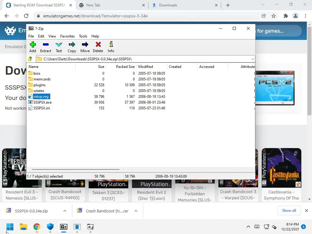Open the notification center badge
The height and width of the screenshot is (234, 312).
point(303,227)
